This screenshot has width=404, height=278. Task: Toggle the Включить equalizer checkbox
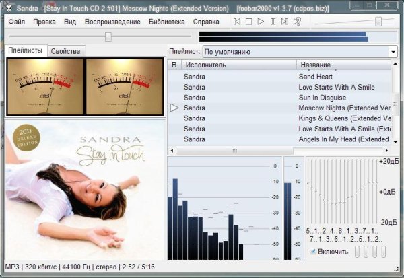(x=313, y=251)
